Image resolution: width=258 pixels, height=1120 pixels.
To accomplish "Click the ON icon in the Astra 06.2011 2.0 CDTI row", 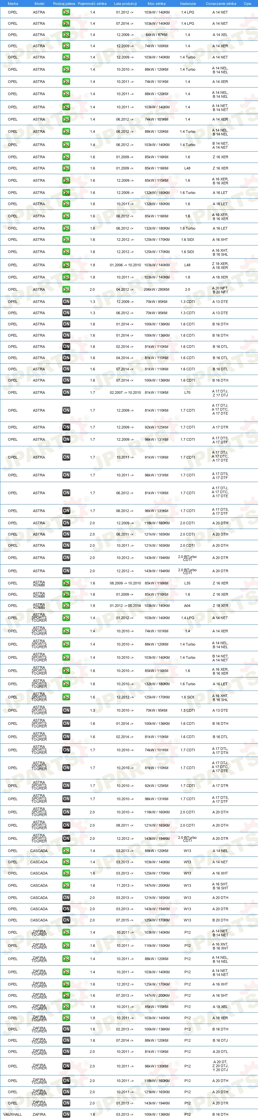I will pyautogui.click(x=66, y=534).
